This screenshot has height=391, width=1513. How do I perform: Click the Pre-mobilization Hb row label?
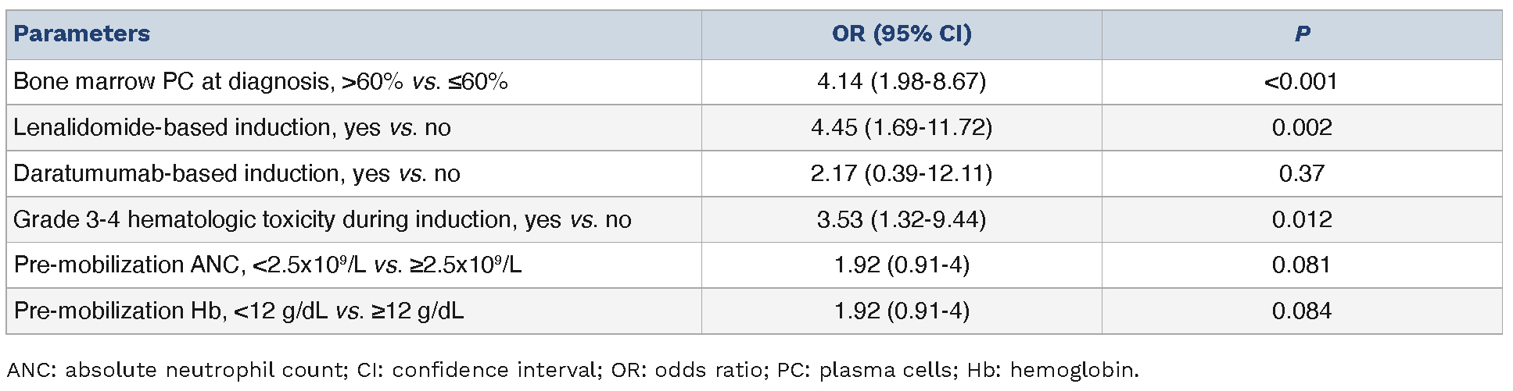[x=238, y=311]
